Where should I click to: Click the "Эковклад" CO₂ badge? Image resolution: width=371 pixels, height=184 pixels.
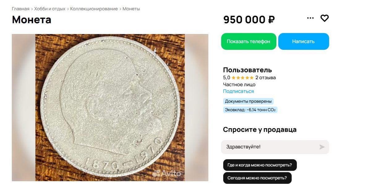tap(250, 110)
